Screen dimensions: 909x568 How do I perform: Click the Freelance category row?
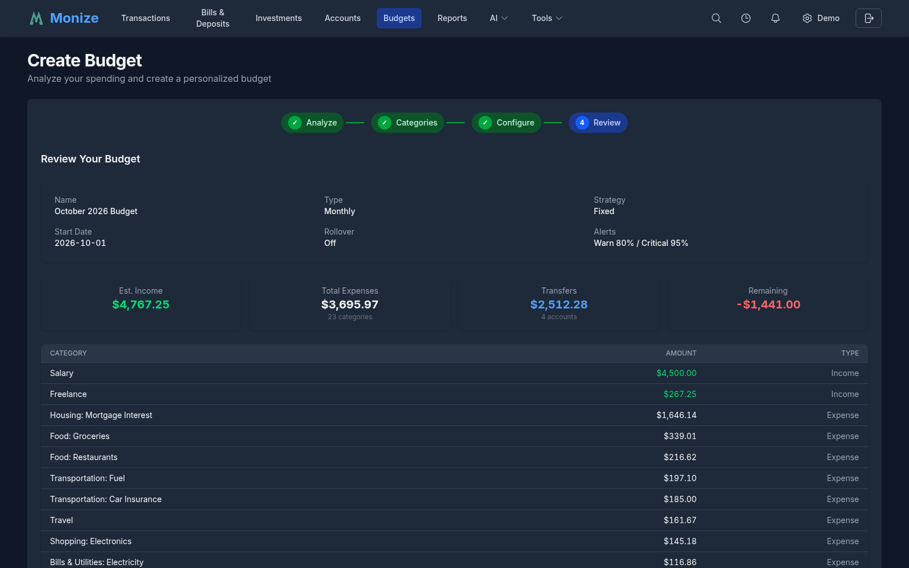(454, 394)
